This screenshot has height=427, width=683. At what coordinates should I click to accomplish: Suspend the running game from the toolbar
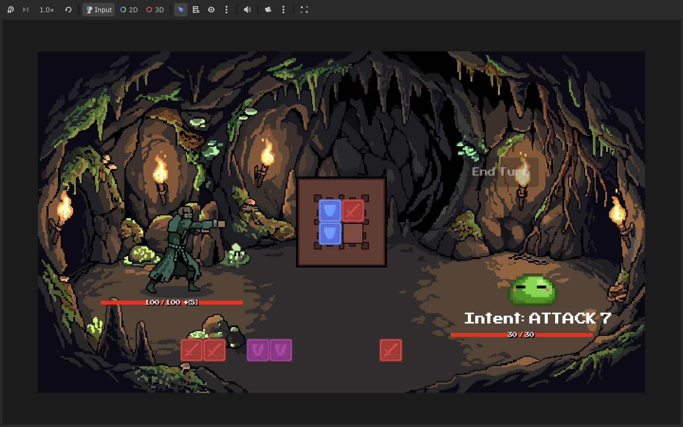click(x=11, y=10)
